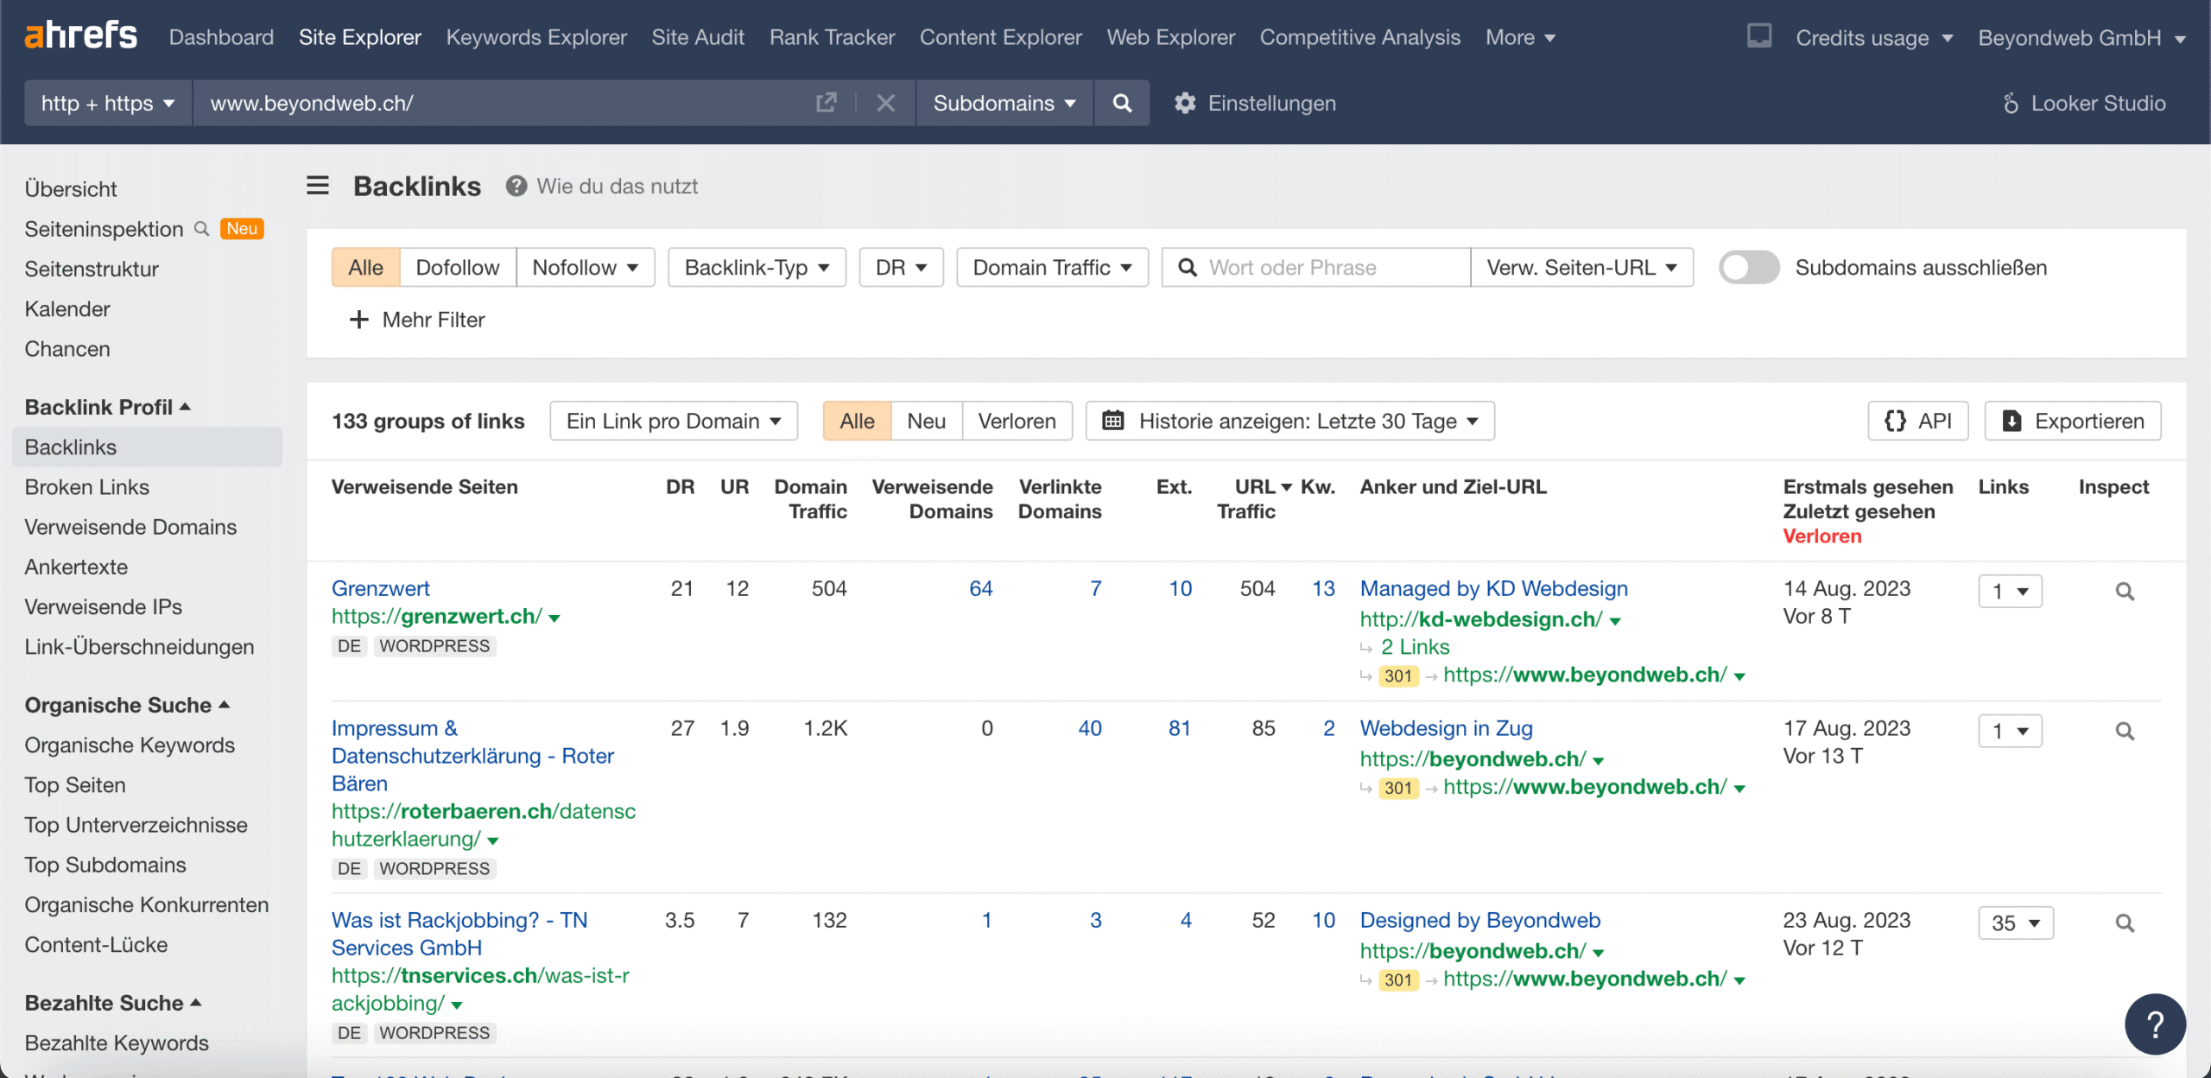Open Keywords Explorer tab

click(x=536, y=37)
